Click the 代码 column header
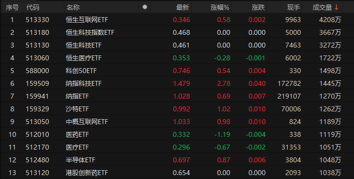Image resolution: width=354 pixels, height=179 pixels. pos(33,7)
